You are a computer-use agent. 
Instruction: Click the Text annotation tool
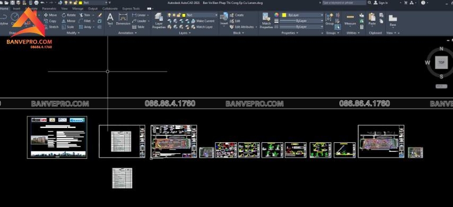[110, 19]
